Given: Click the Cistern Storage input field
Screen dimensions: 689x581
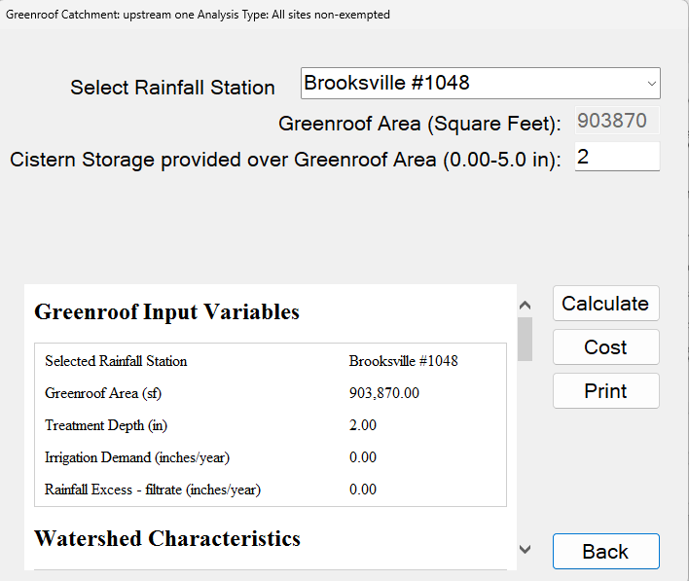Looking at the screenshot, I should (x=616, y=157).
